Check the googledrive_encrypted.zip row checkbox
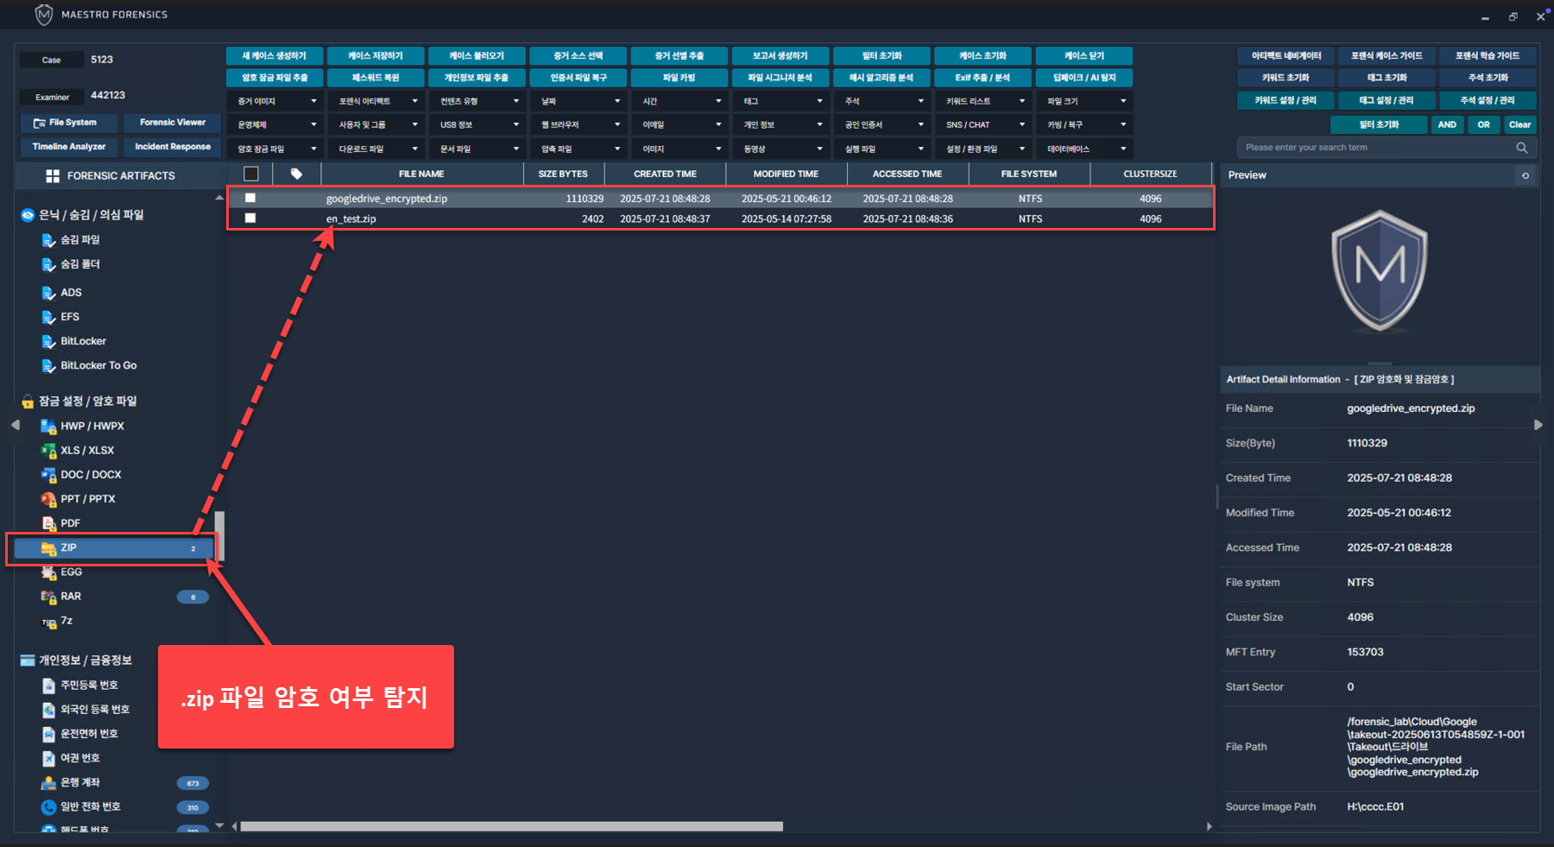The width and height of the screenshot is (1554, 847). (250, 199)
